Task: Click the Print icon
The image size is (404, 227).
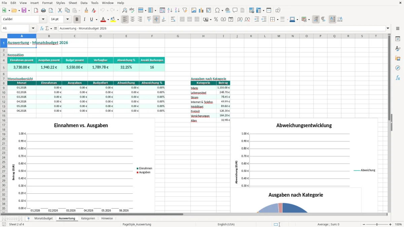Action: pos(43,10)
